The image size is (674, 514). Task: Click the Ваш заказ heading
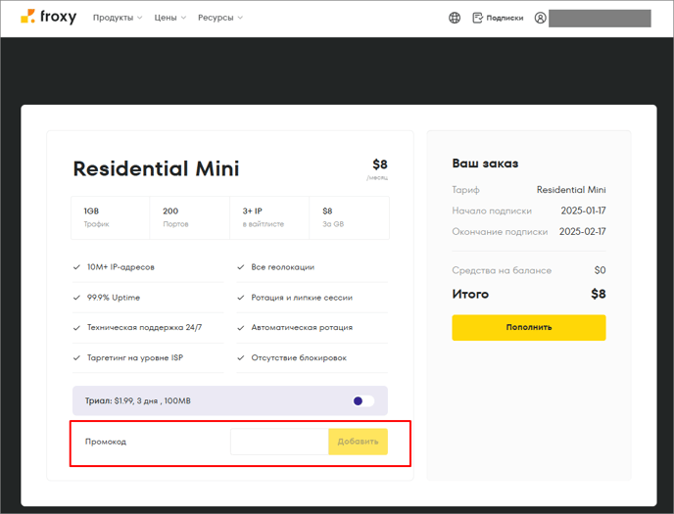[x=485, y=164]
